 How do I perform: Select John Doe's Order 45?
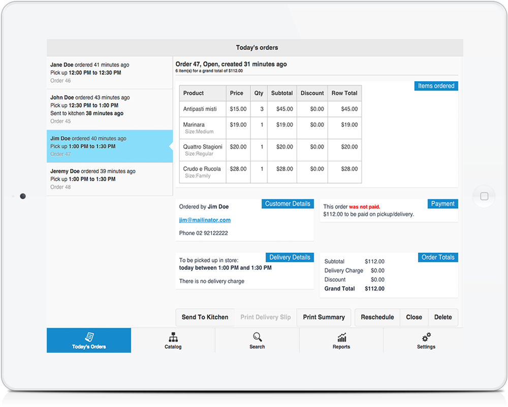pyautogui.click(x=109, y=109)
